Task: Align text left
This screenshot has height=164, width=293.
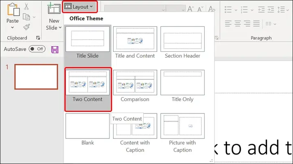Action: click(x=228, y=23)
